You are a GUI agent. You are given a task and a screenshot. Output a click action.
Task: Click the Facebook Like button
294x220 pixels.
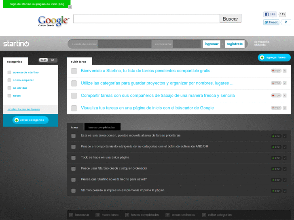point(270,14)
